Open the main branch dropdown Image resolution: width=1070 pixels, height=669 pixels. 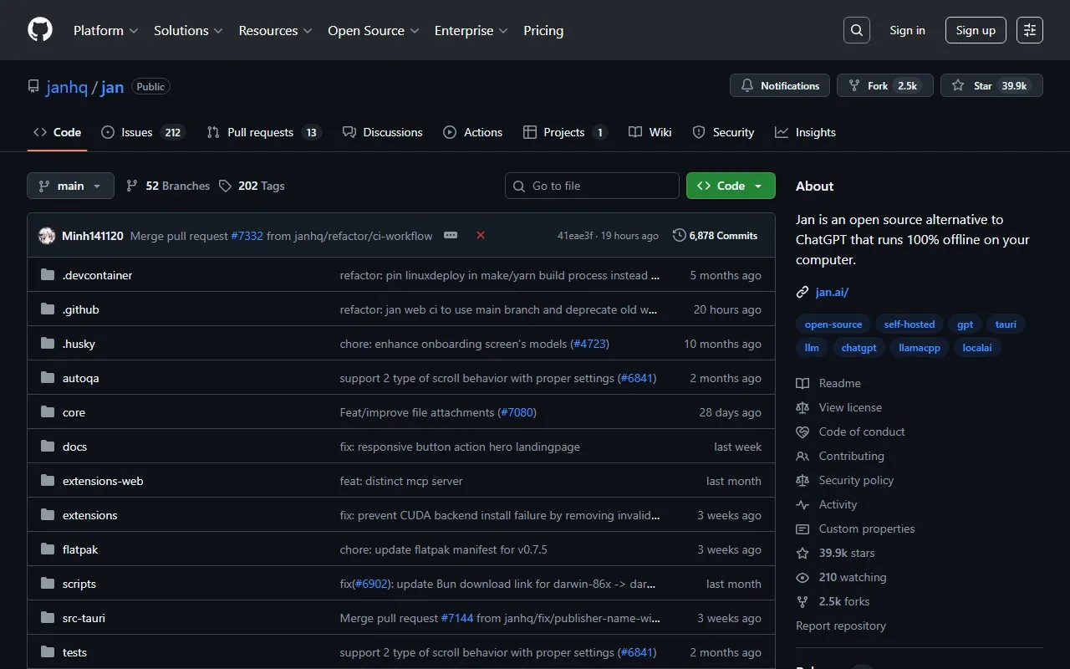pos(70,186)
